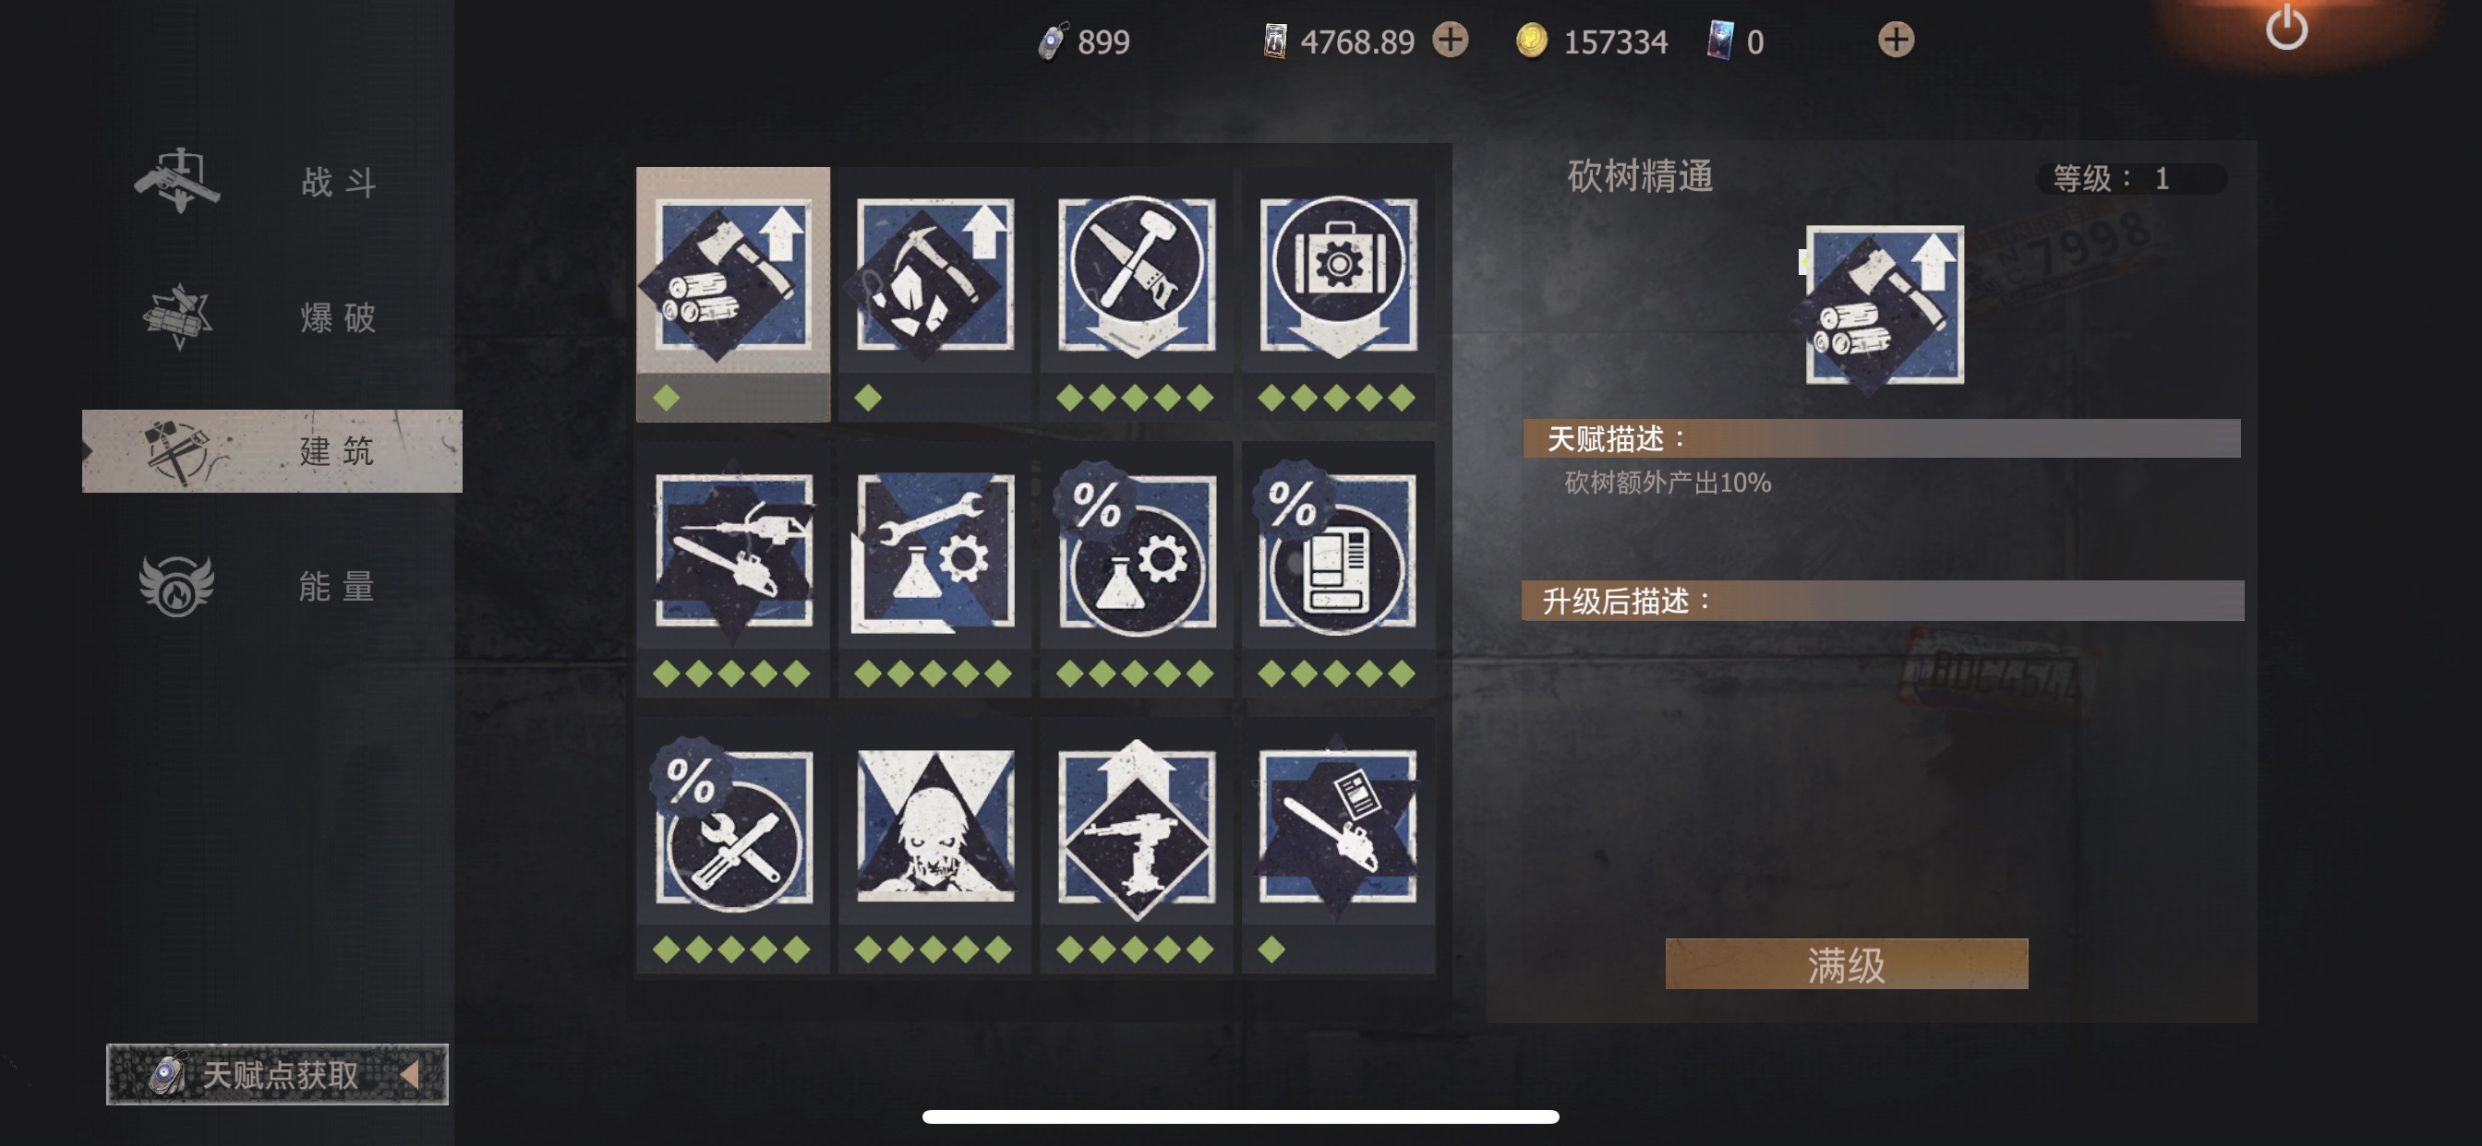Add items with plus next to 0
2482x1146 pixels.
[x=1896, y=41]
